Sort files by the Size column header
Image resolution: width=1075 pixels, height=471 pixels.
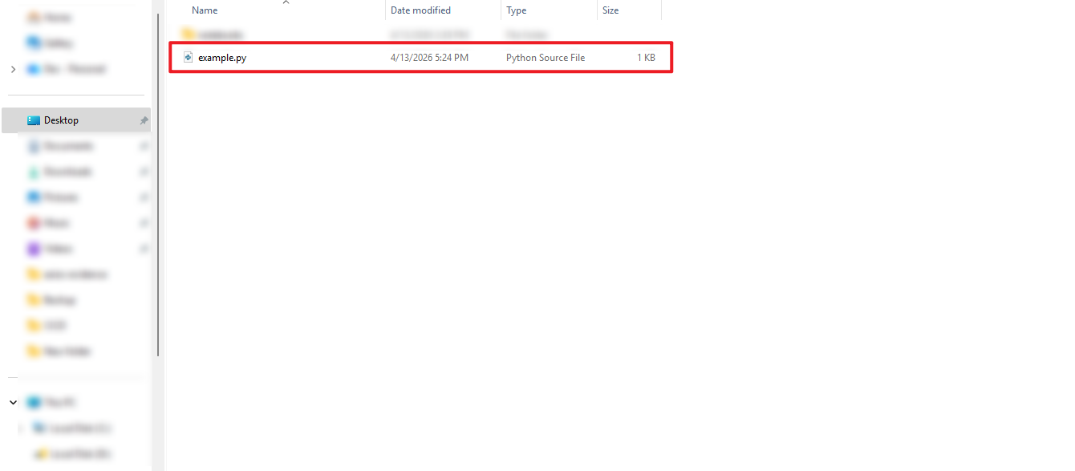click(611, 10)
